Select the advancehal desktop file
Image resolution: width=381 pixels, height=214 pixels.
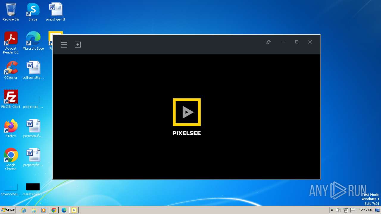coord(11,190)
